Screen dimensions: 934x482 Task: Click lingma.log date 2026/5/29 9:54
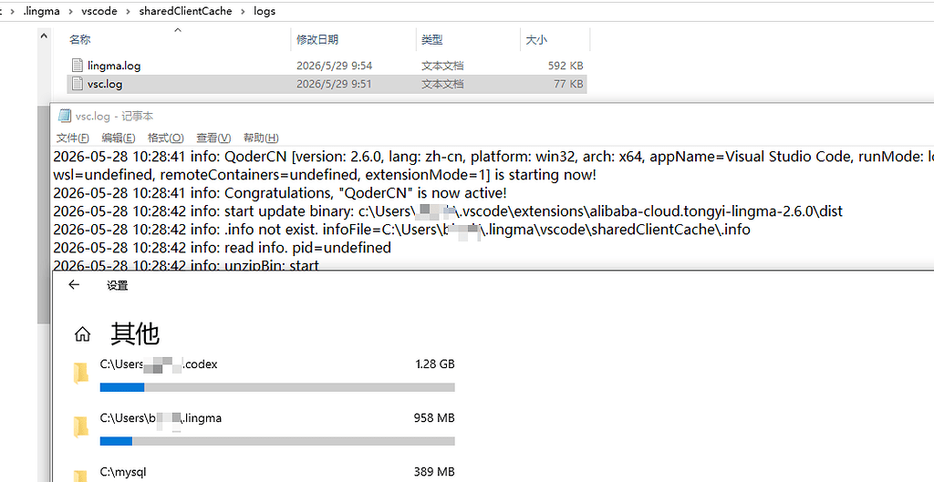point(334,66)
